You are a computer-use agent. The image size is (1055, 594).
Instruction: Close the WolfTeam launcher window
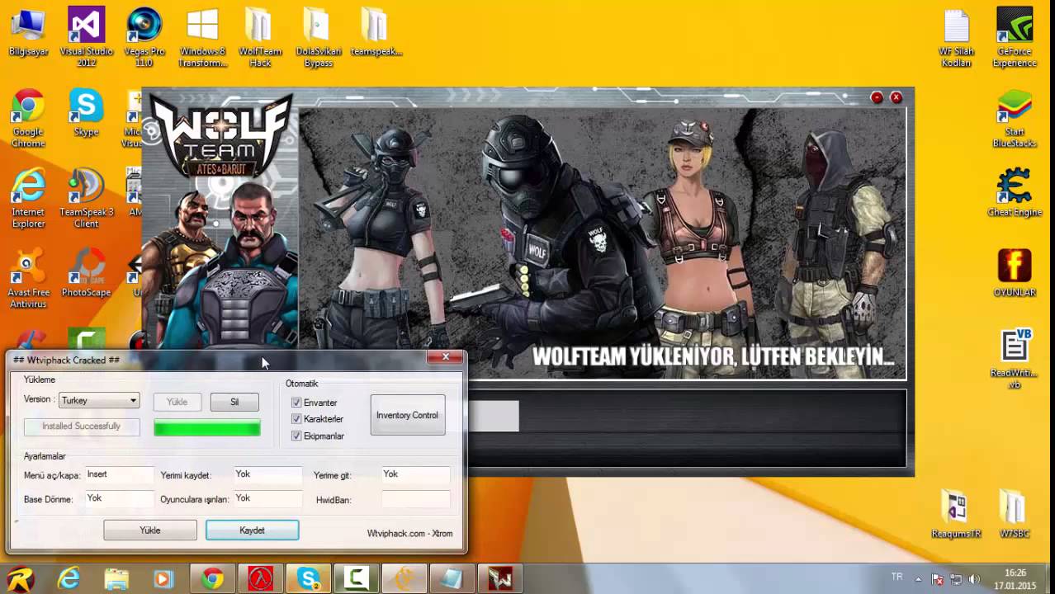(897, 97)
